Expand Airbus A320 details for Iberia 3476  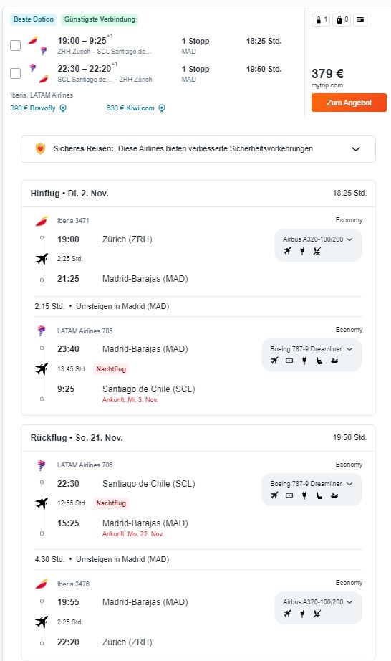point(318,602)
